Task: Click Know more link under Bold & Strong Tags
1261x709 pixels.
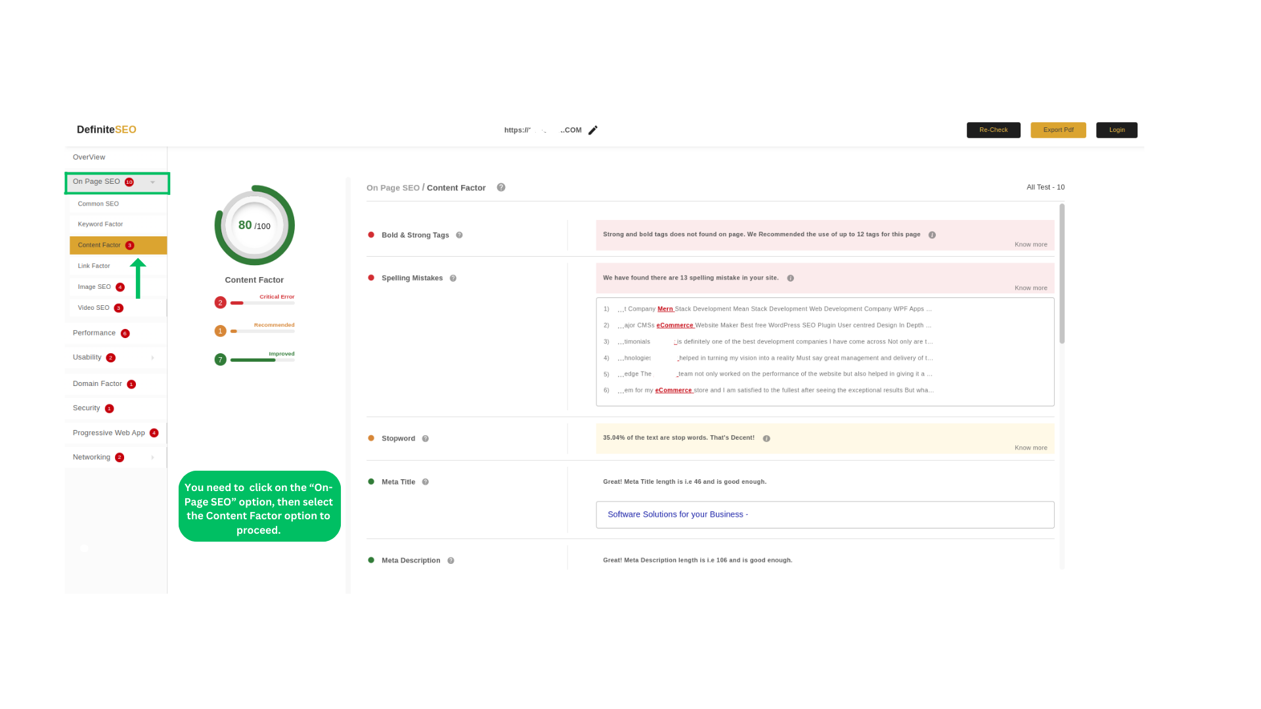Action: (x=1030, y=244)
